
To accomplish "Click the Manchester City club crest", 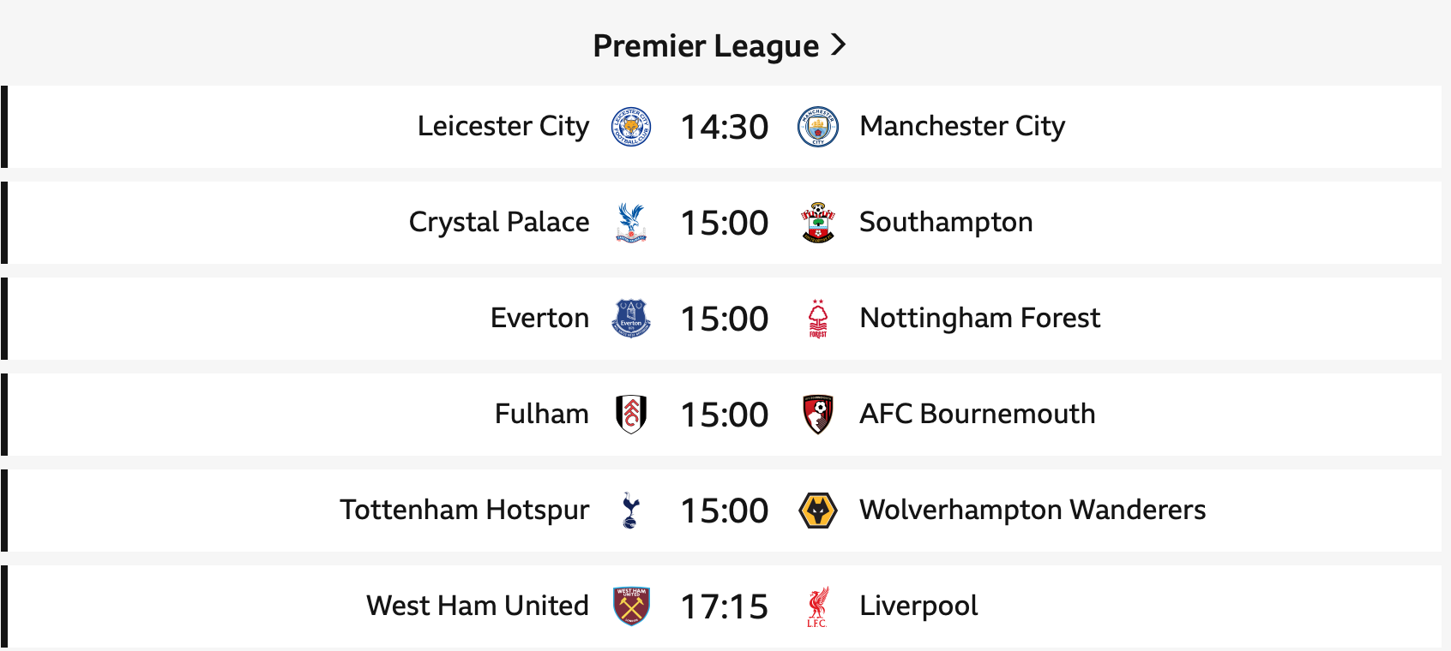I will coord(818,127).
